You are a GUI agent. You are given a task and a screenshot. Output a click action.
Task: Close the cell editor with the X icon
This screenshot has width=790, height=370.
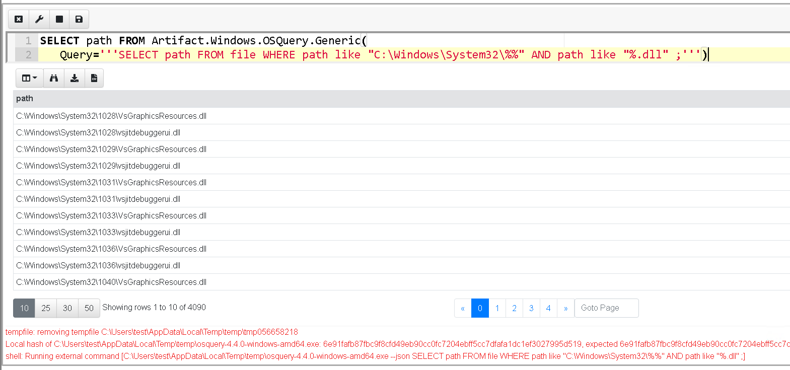(19, 19)
